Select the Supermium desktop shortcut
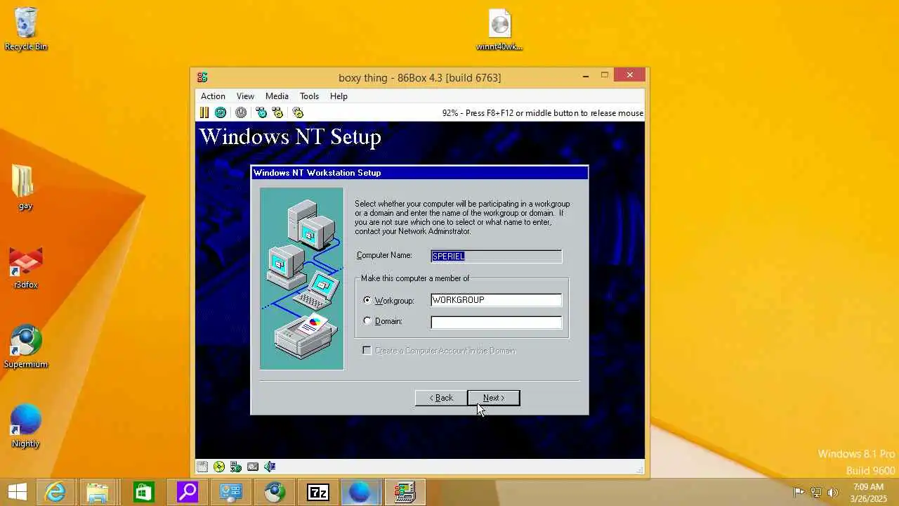Viewport: 899px width, 506px height. click(26, 346)
